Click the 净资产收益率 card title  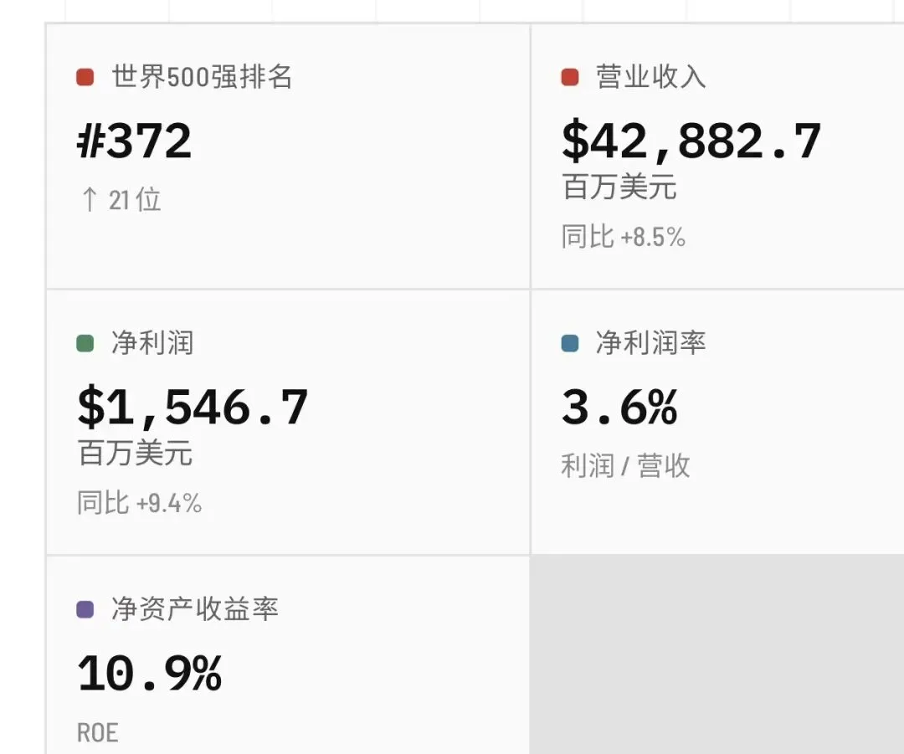click(x=195, y=609)
